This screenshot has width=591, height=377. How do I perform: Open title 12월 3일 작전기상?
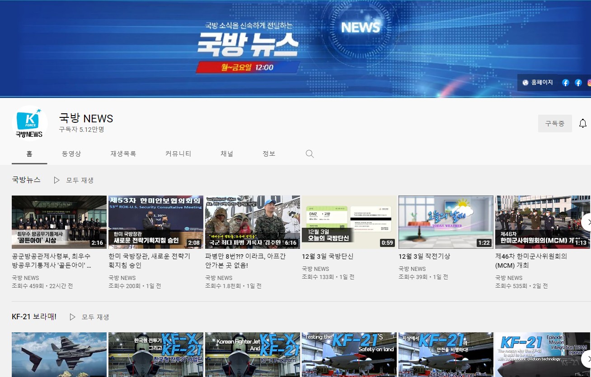click(x=424, y=256)
